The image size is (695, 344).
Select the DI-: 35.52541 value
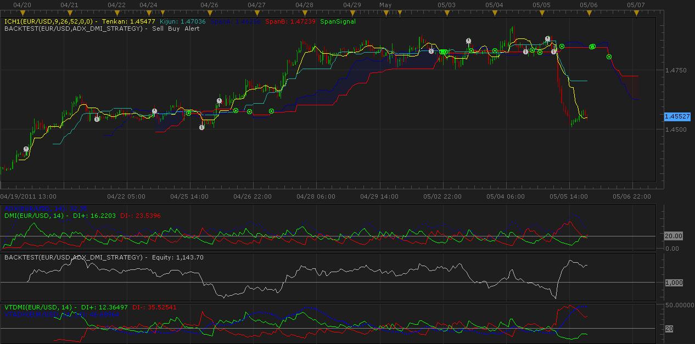pos(155,307)
